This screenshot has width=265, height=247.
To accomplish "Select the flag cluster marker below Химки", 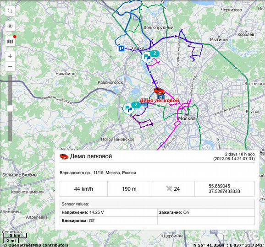I will coord(147,57).
